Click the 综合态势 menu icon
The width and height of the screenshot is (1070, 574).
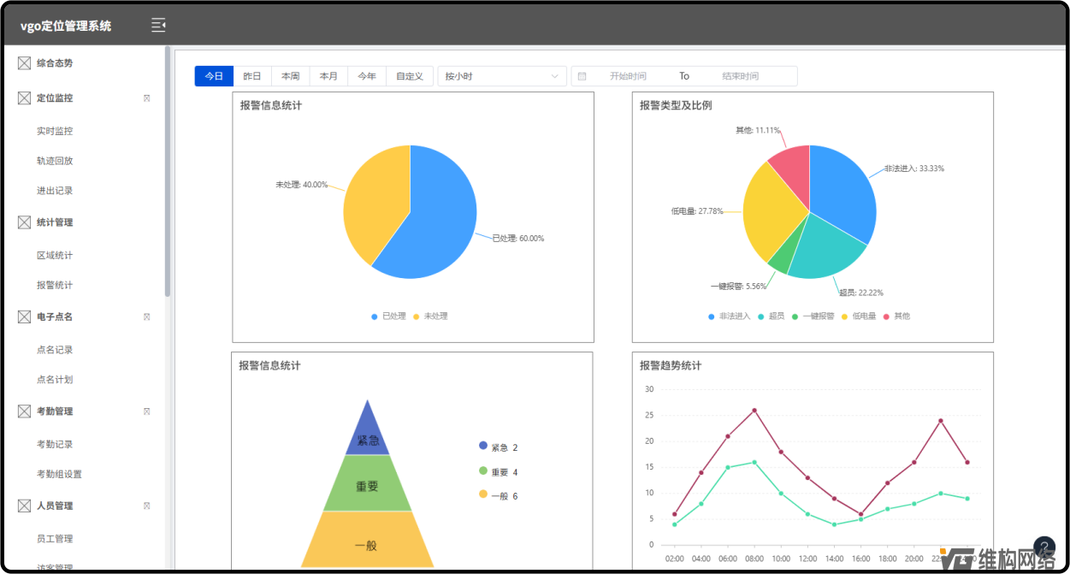tap(24, 63)
